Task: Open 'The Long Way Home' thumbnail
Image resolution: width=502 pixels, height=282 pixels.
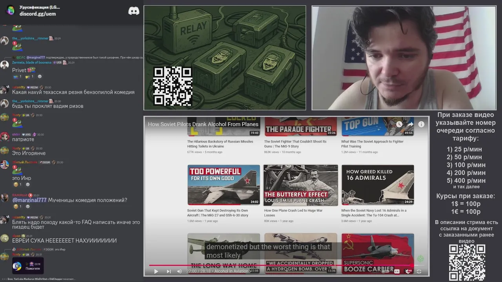Action: [224, 253]
